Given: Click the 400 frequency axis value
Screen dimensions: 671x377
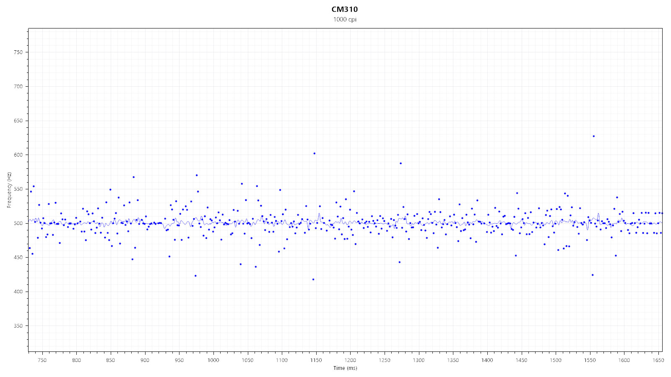Looking at the screenshot, I should tap(18, 292).
